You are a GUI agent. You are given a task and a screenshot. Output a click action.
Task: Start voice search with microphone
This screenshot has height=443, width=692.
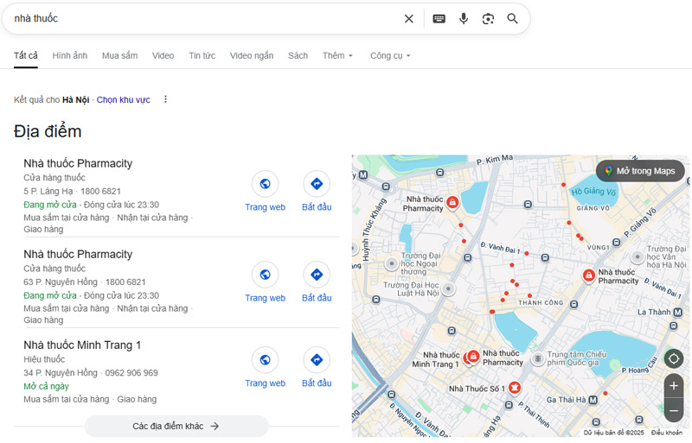pyautogui.click(x=464, y=18)
